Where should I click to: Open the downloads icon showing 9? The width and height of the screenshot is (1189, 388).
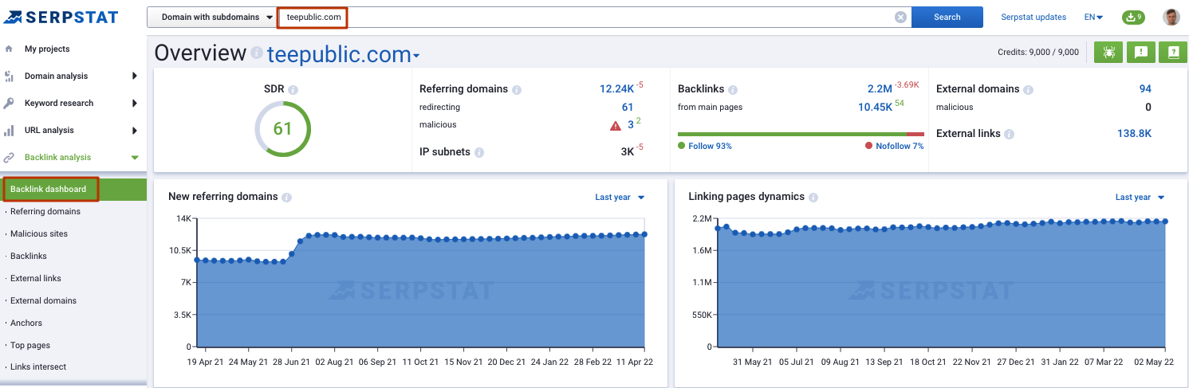1133,17
